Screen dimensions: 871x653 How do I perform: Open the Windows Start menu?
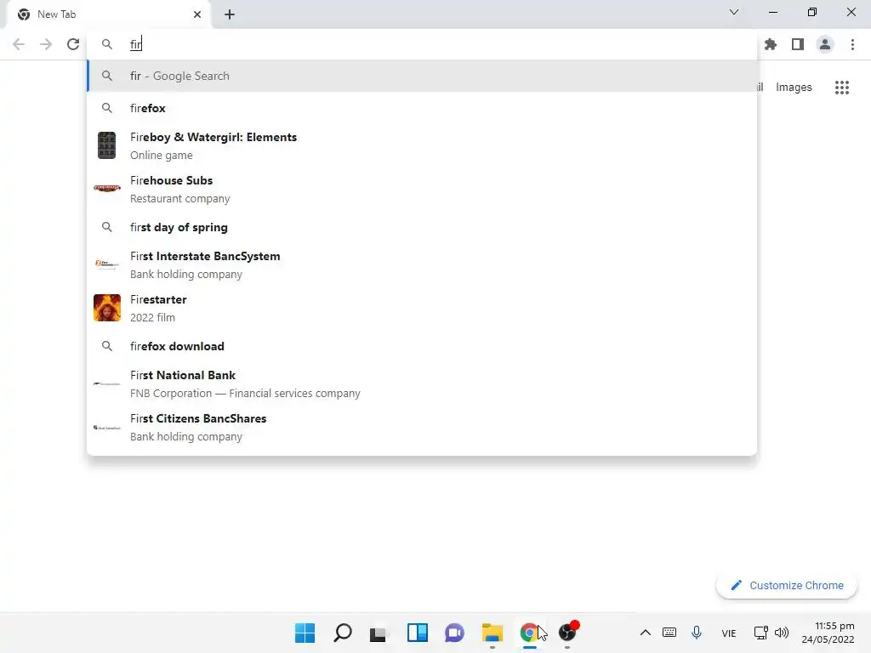click(x=305, y=633)
